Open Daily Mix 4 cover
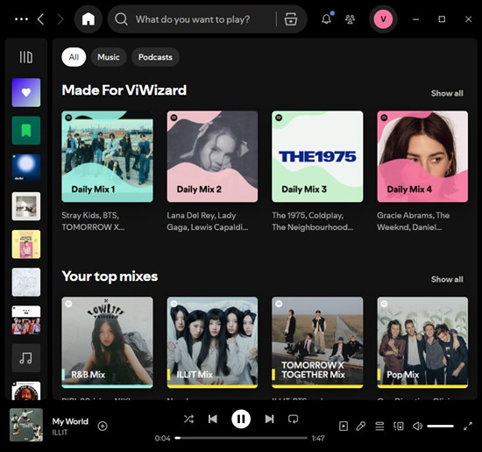Image resolution: width=482 pixels, height=452 pixels. click(x=422, y=156)
